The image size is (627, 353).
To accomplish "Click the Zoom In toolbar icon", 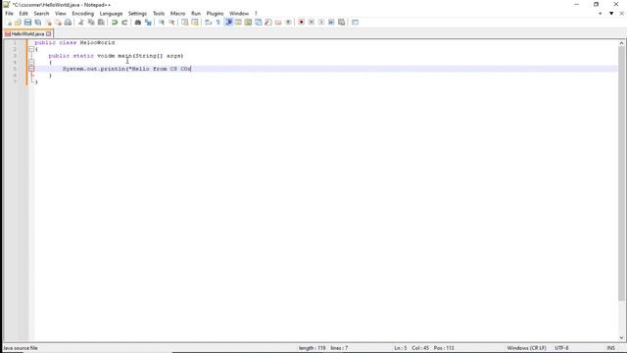I will click(161, 23).
